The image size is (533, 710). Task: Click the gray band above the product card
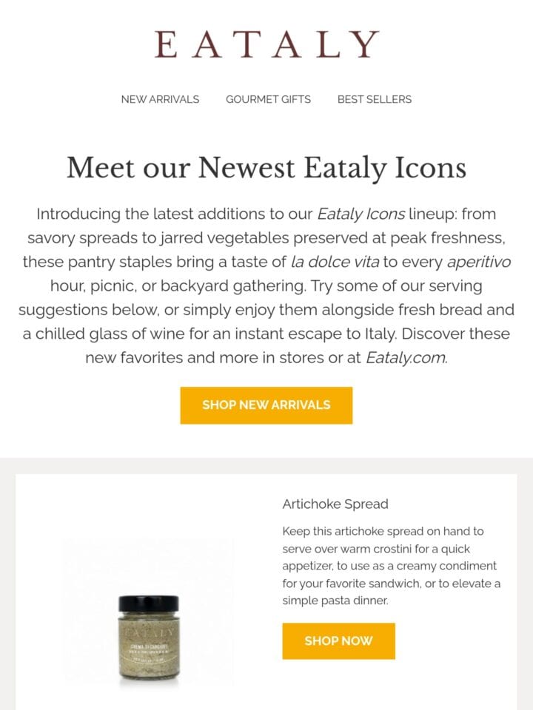point(266,465)
